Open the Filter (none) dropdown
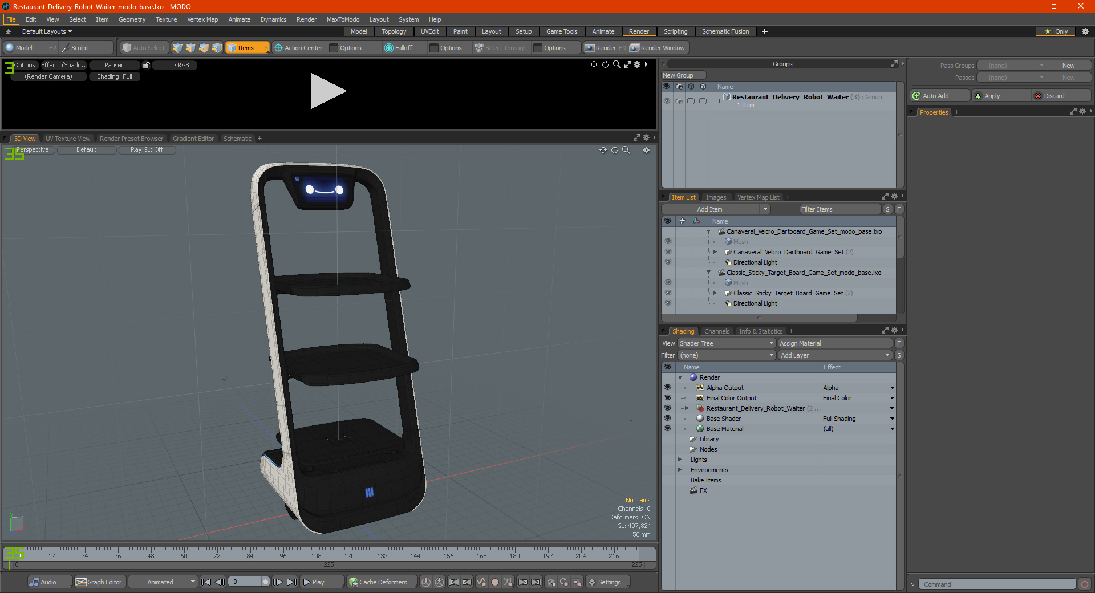The height and width of the screenshot is (593, 1095). [727, 355]
